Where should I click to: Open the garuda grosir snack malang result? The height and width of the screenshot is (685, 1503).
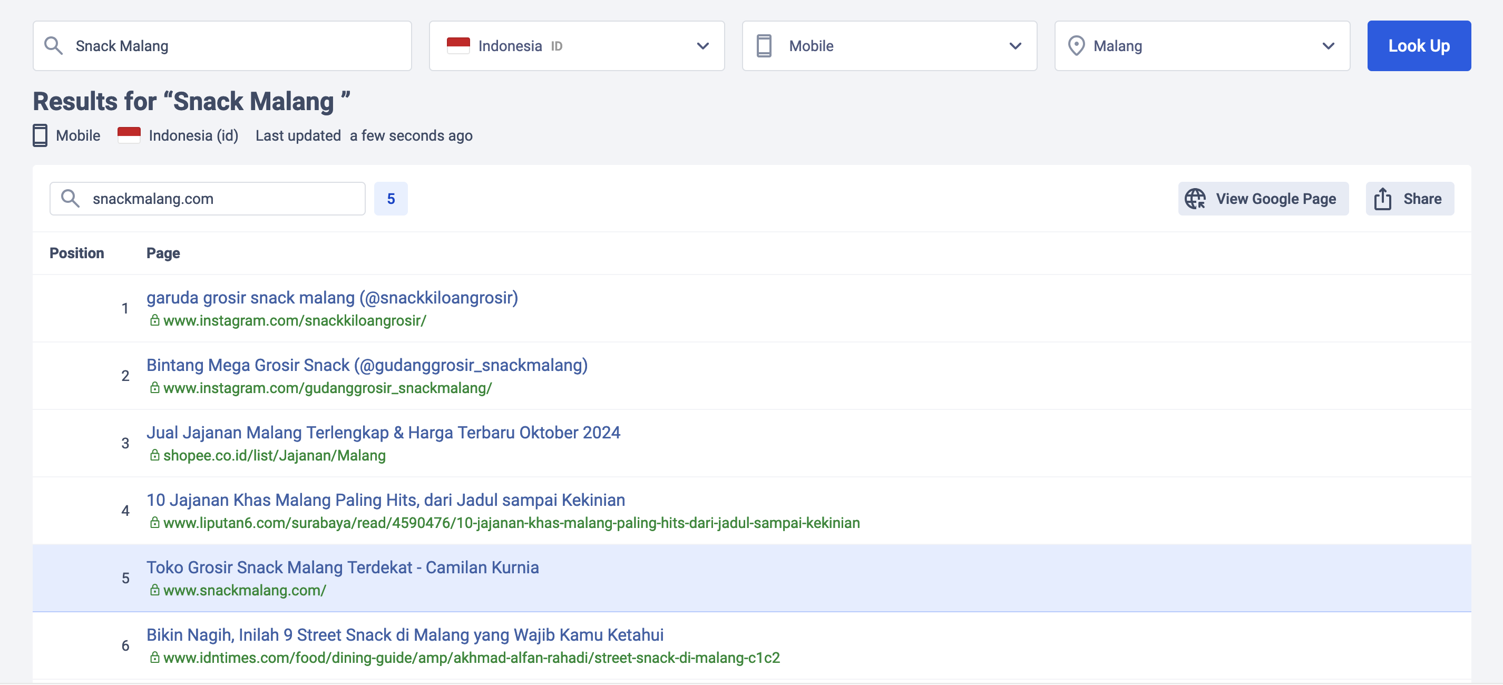pos(332,298)
